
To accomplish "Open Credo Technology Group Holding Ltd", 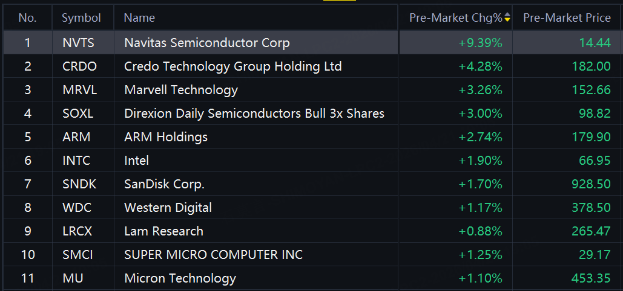I will pos(233,66).
